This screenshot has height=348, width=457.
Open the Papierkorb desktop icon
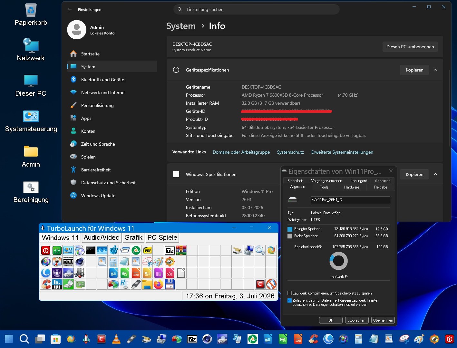pos(31,15)
